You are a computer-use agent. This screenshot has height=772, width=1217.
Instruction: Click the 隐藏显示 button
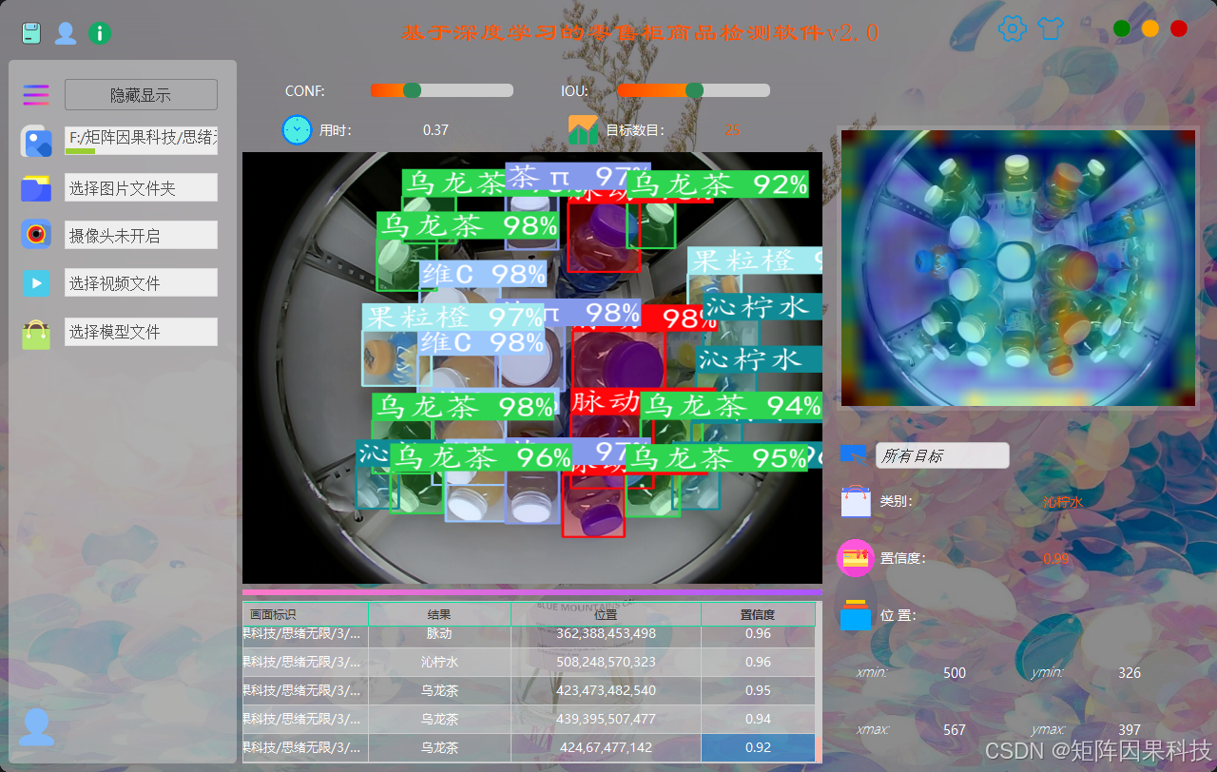141,94
